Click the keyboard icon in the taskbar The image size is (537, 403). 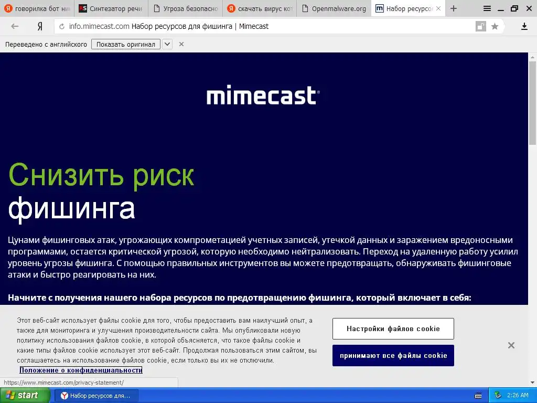point(478,396)
